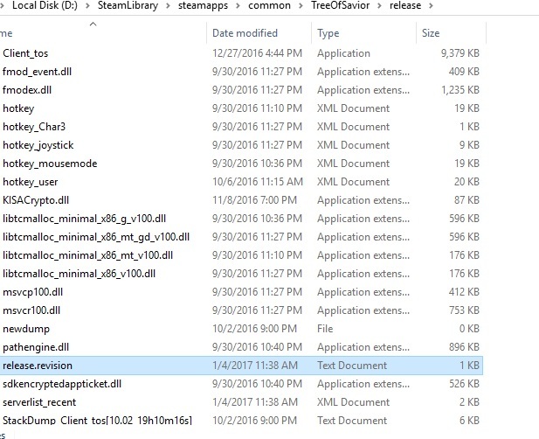Select the Client_tos application file
The height and width of the screenshot is (439, 539).
coord(27,52)
